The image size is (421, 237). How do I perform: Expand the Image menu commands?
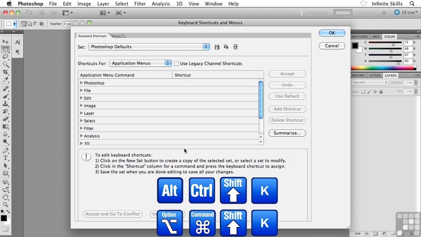coord(81,106)
